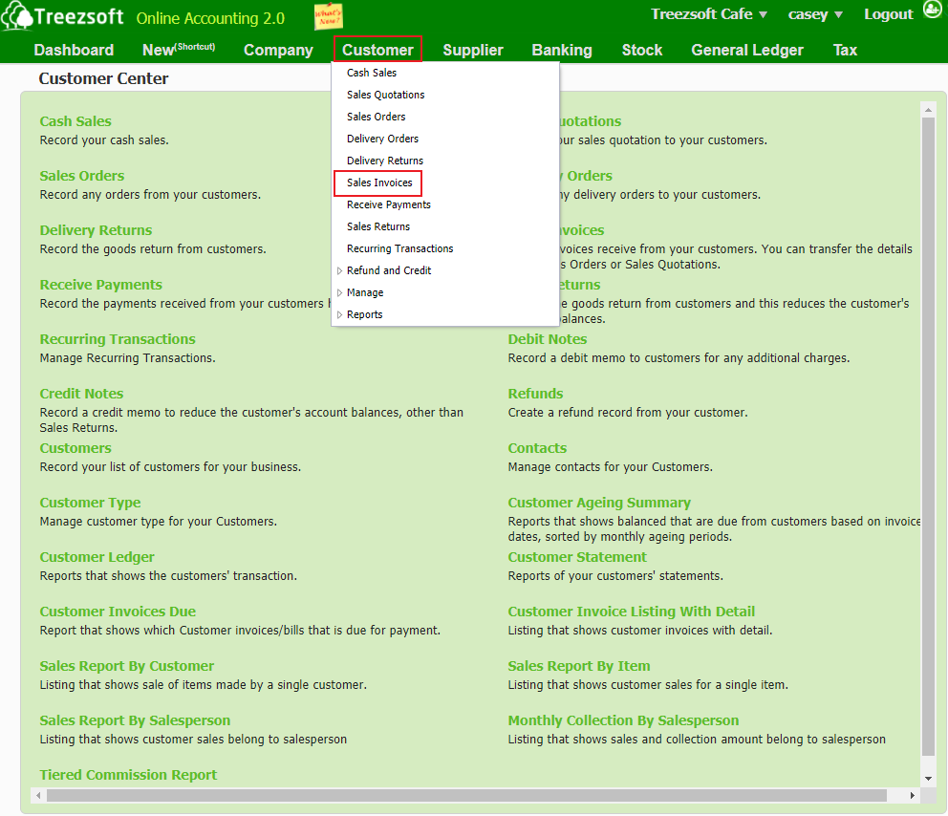Click the horizontal scrollbar right arrow
948x816 pixels.
[913, 795]
